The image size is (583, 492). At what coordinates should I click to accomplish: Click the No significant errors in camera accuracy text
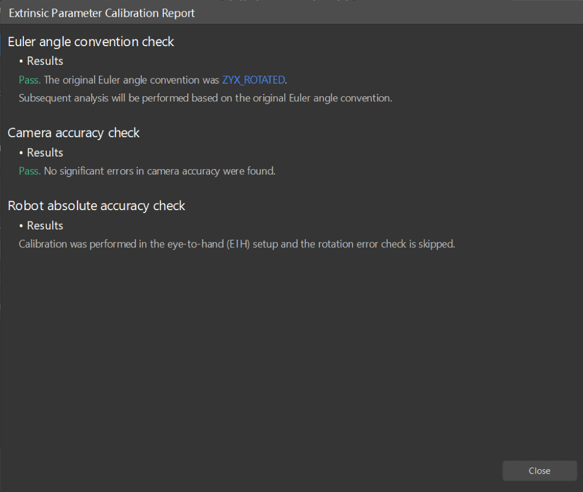(x=159, y=171)
